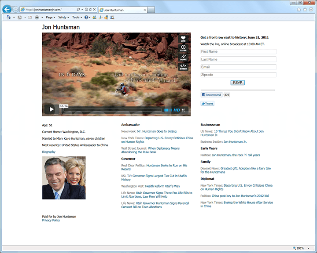This screenshot has height=253, width=317.
Task: Click the photo of the Huntsman couple
Action: [64, 178]
